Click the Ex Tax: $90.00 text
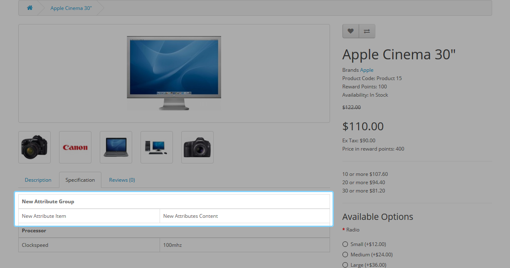 tap(359, 141)
